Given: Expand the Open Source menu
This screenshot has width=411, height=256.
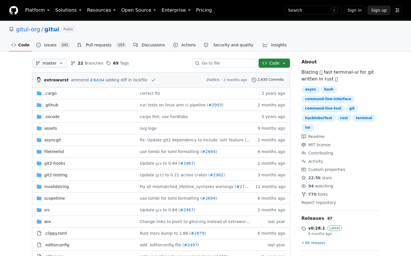Looking at the screenshot, I should coord(139,10).
